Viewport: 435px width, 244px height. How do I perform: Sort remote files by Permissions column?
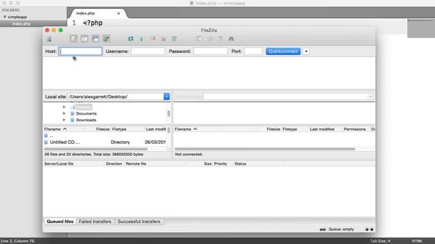click(355, 129)
